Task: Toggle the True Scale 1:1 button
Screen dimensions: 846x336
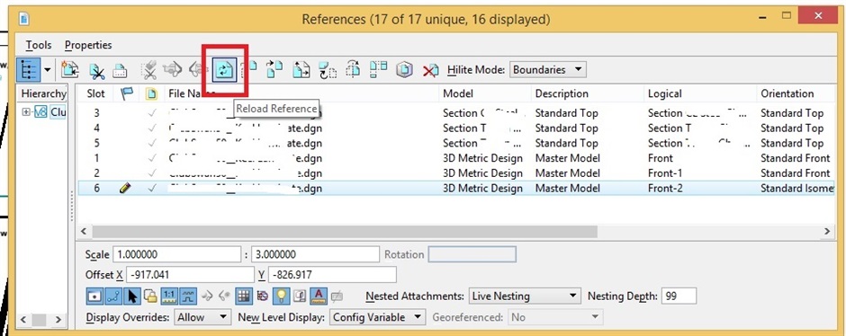Action: tap(169, 296)
